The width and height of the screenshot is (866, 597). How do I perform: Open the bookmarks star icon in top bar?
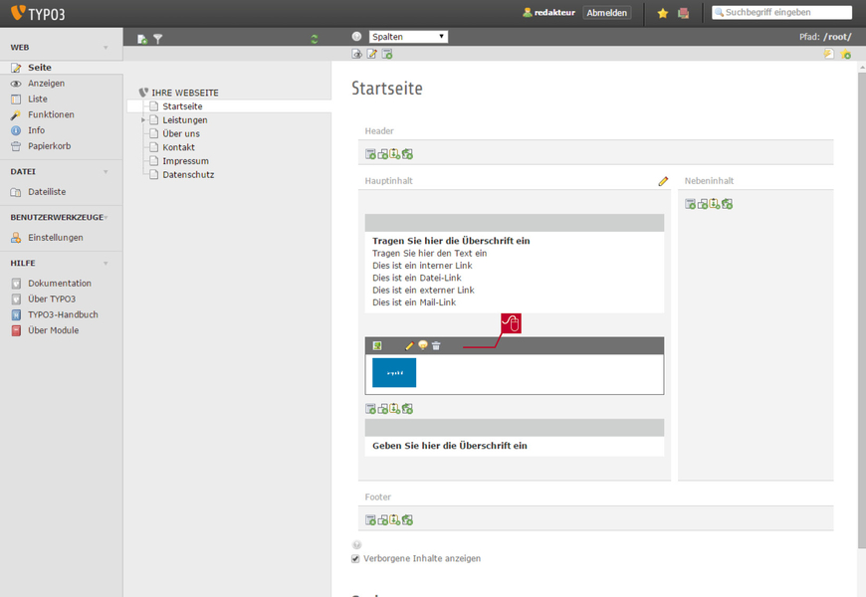pyautogui.click(x=663, y=13)
